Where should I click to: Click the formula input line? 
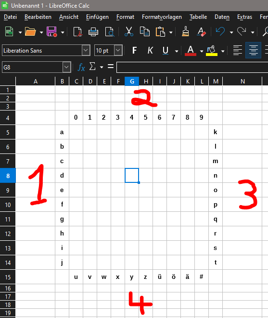192,68
